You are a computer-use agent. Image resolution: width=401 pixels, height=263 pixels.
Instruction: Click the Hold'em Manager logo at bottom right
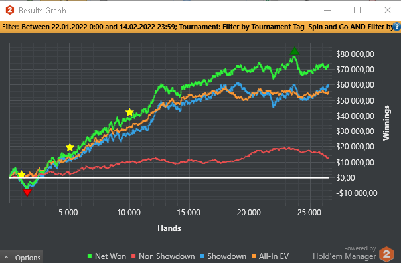[x=386, y=254]
